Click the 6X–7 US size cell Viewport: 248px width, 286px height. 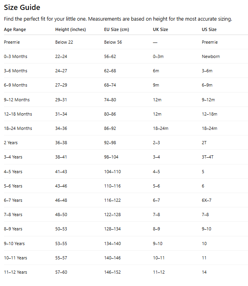207,200
